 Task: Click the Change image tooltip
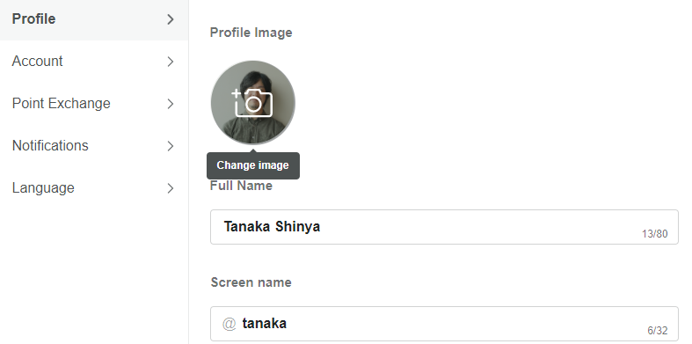pyautogui.click(x=253, y=165)
